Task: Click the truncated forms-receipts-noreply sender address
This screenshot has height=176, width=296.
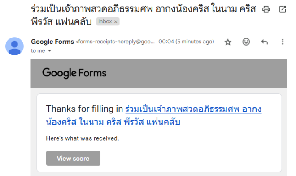Action: (x=115, y=42)
